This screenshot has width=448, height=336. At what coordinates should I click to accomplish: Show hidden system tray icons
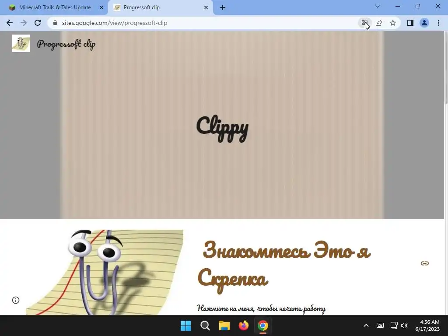click(366, 325)
